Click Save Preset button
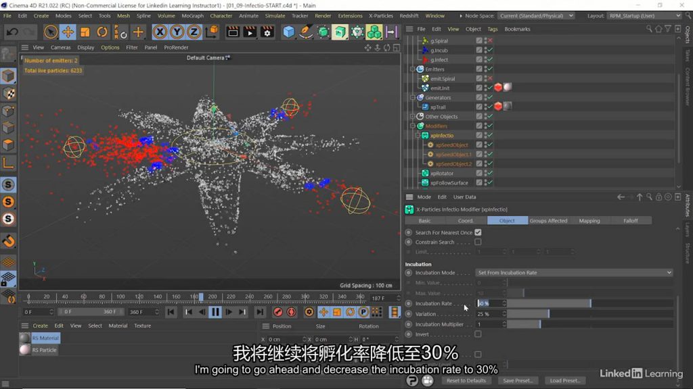693x389 pixels. (518, 381)
